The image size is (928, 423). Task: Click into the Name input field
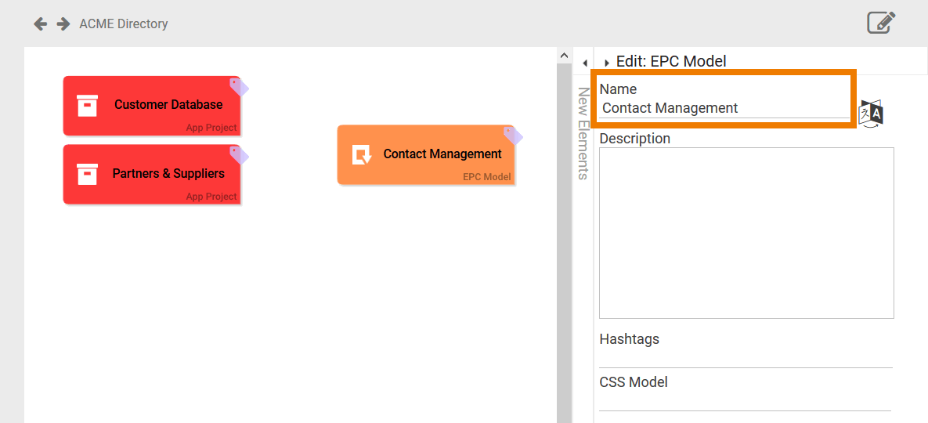[723, 108]
